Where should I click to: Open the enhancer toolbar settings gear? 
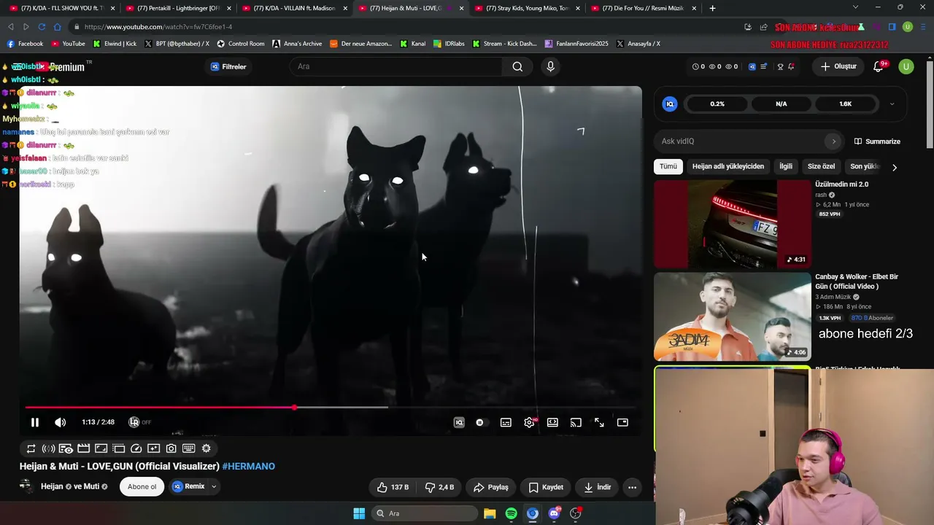click(x=206, y=448)
